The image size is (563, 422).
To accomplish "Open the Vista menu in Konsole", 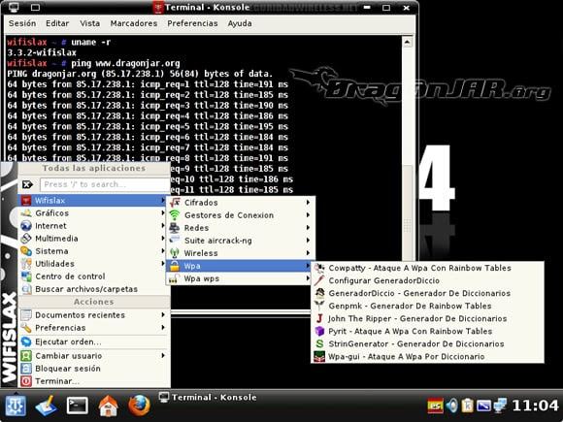I will pyautogui.click(x=89, y=23).
